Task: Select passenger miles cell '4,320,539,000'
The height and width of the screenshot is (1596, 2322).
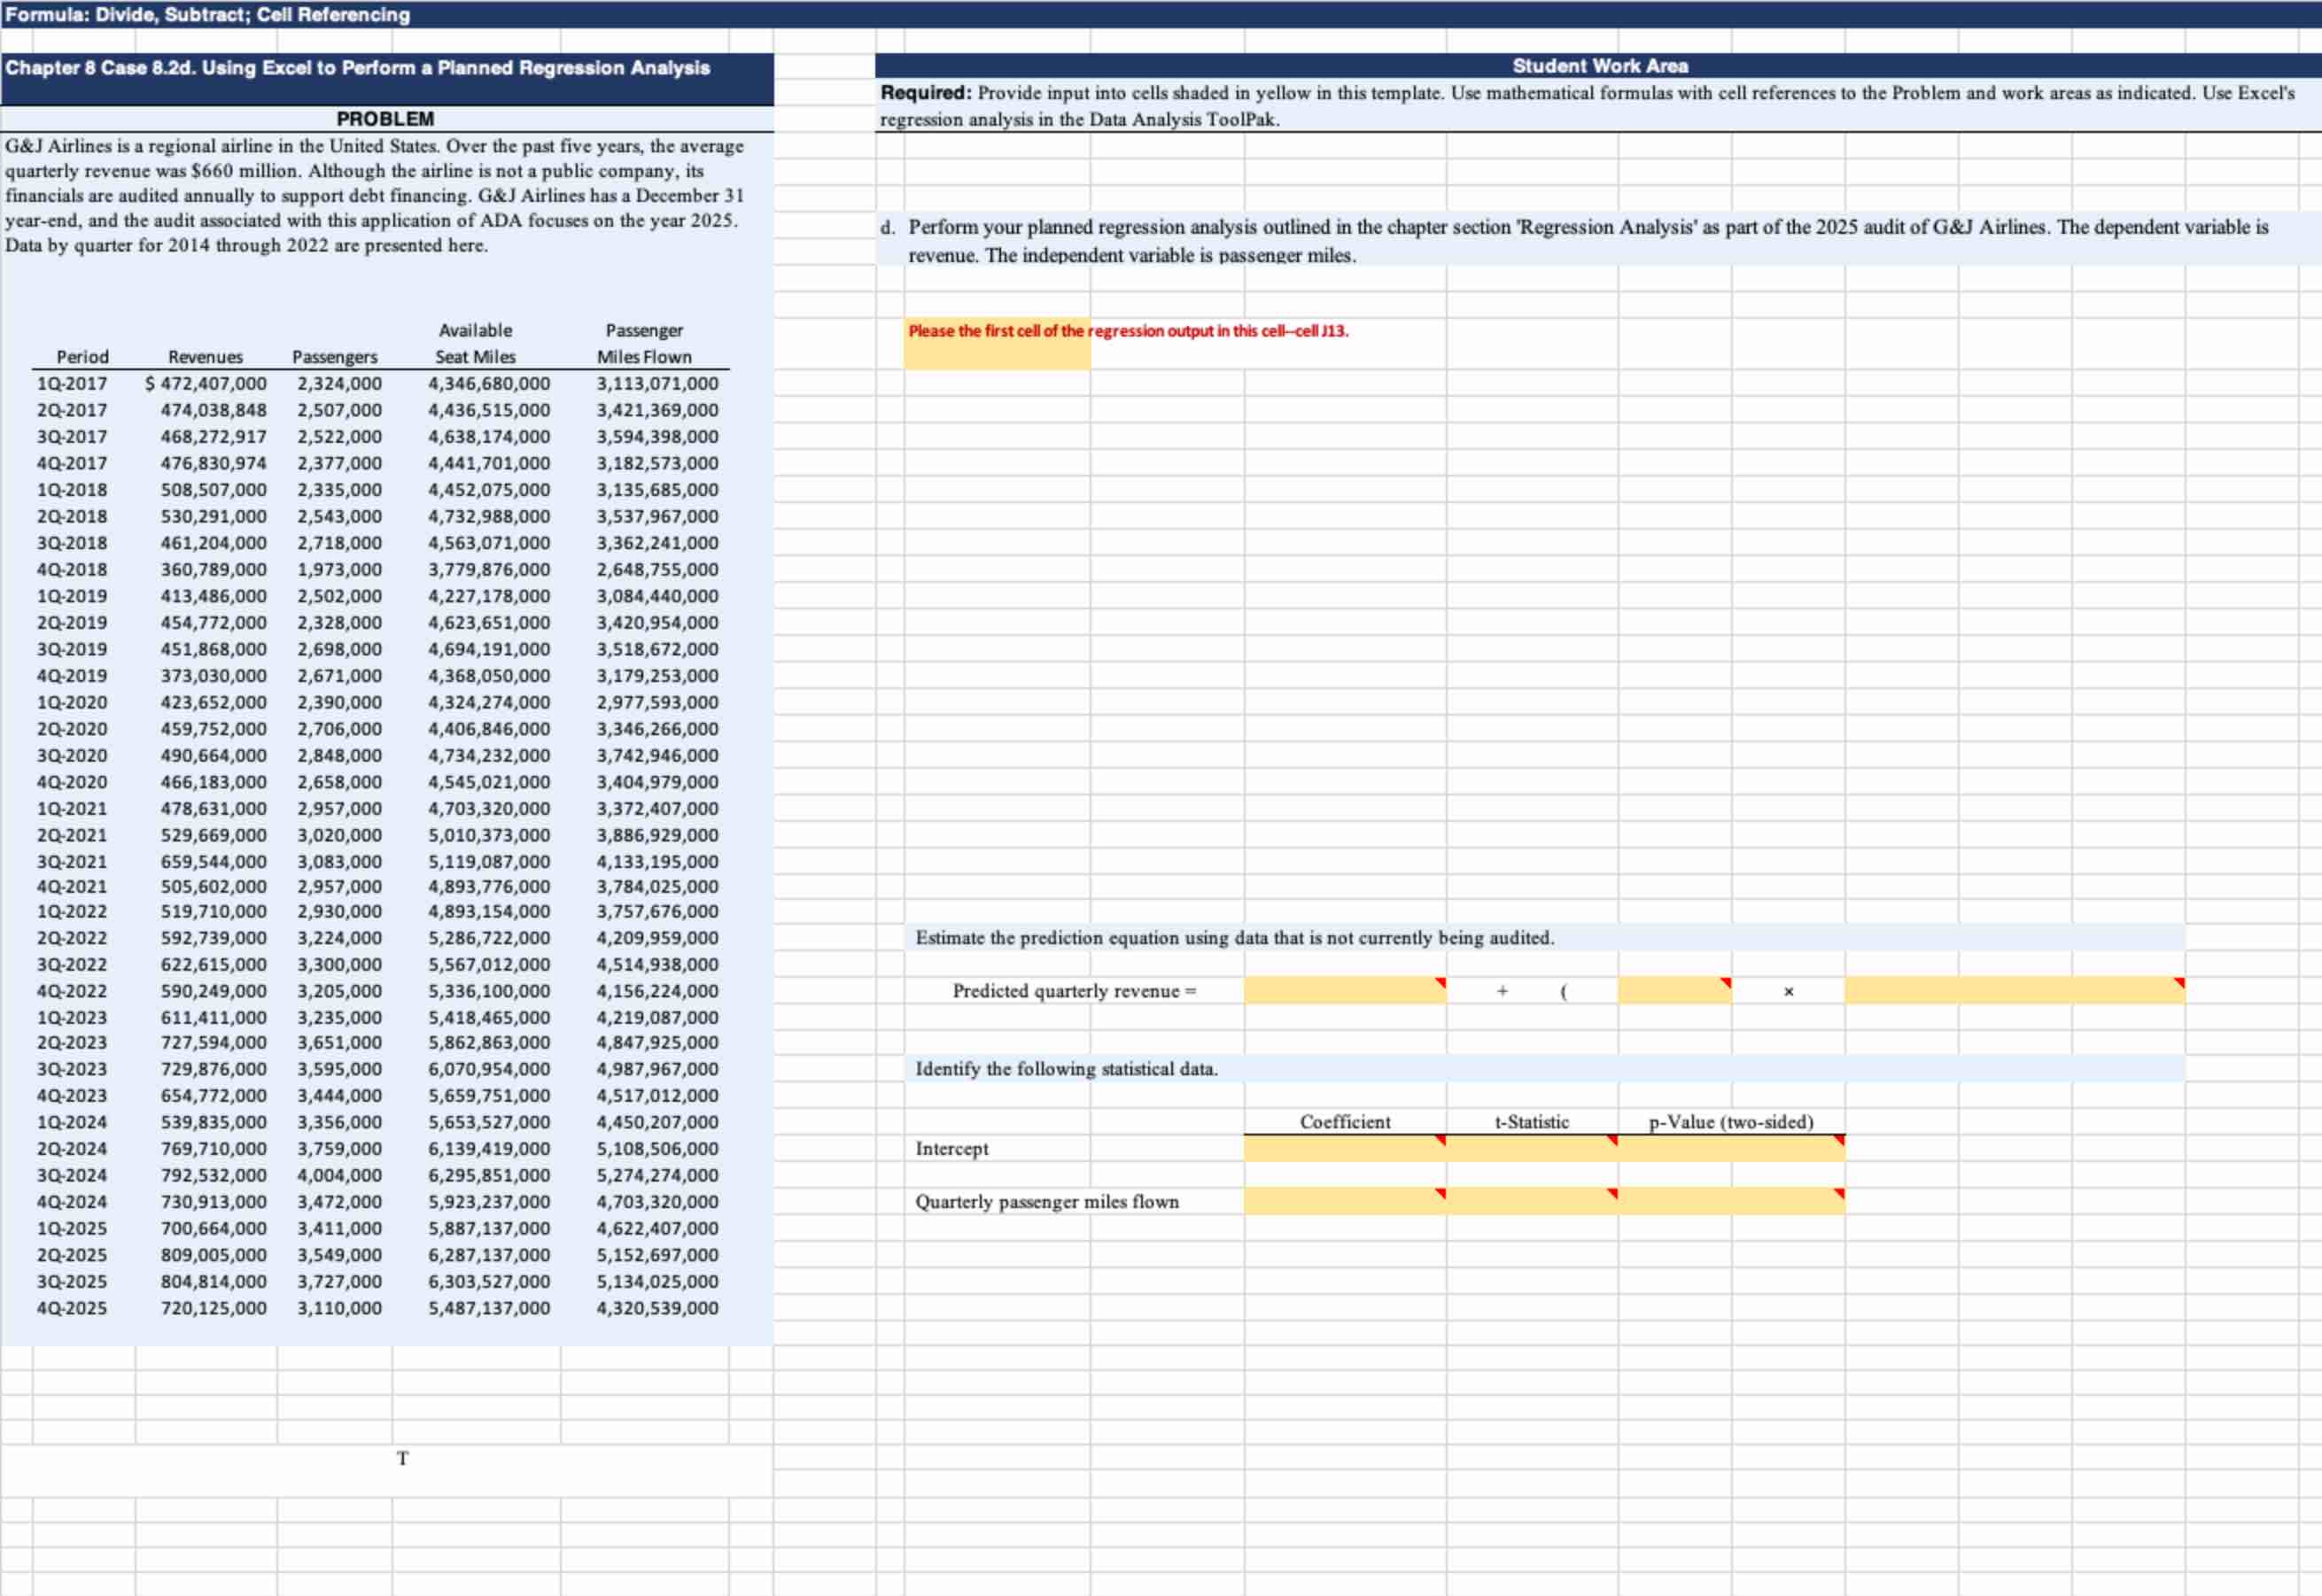Action: tap(657, 1308)
